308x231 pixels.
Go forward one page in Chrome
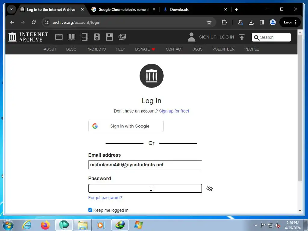click(x=23, y=22)
